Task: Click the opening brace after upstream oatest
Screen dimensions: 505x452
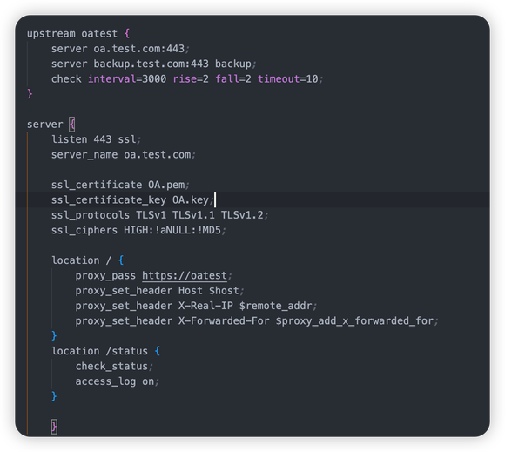Action: point(127,33)
